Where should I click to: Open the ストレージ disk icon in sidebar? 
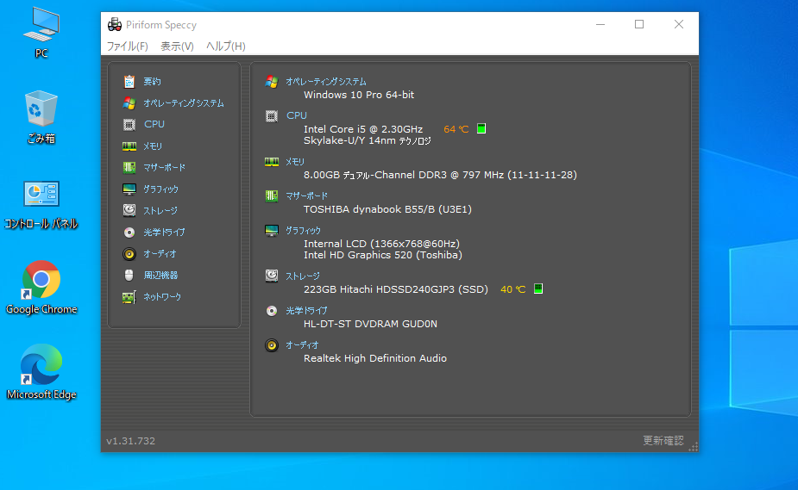[x=129, y=210]
